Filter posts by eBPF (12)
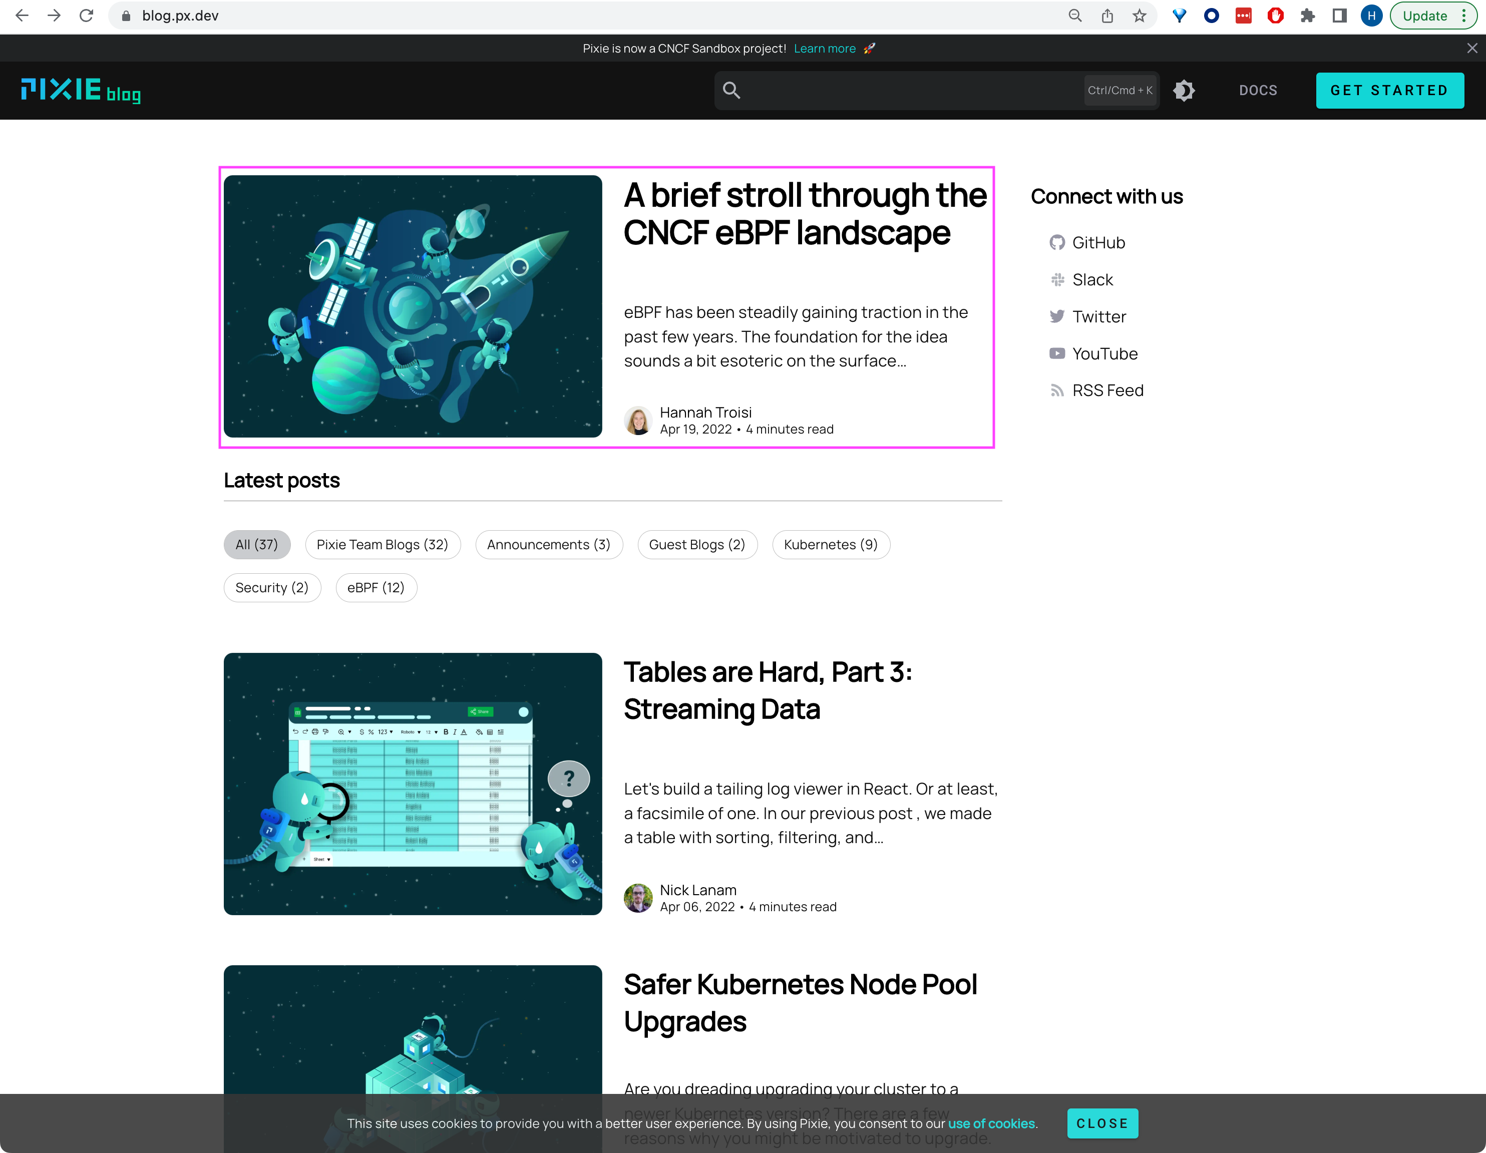The height and width of the screenshot is (1153, 1486). pyautogui.click(x=376, y=588)
